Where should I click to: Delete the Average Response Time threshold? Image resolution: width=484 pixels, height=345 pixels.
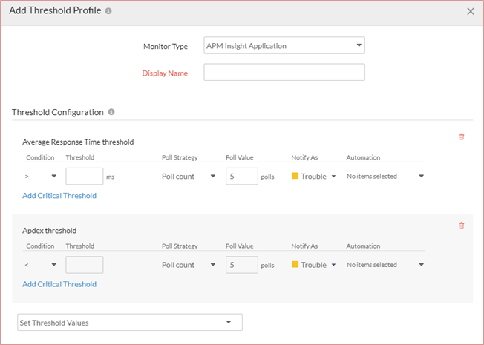point(461,137)
